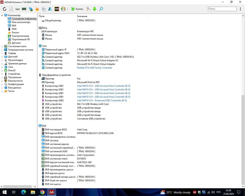This screenshot has width=245, height=196.
Task: Expand the Сервер node
Action: coord(2,53)
